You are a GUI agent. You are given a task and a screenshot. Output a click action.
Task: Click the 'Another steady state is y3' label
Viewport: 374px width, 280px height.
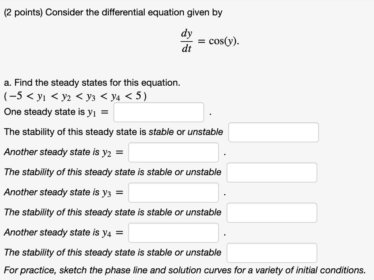62,192
